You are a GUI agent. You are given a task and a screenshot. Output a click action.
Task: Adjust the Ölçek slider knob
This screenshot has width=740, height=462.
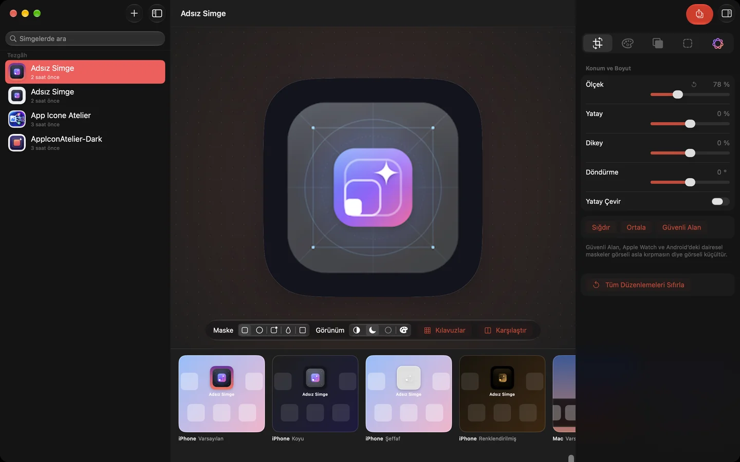coord(678,94)
